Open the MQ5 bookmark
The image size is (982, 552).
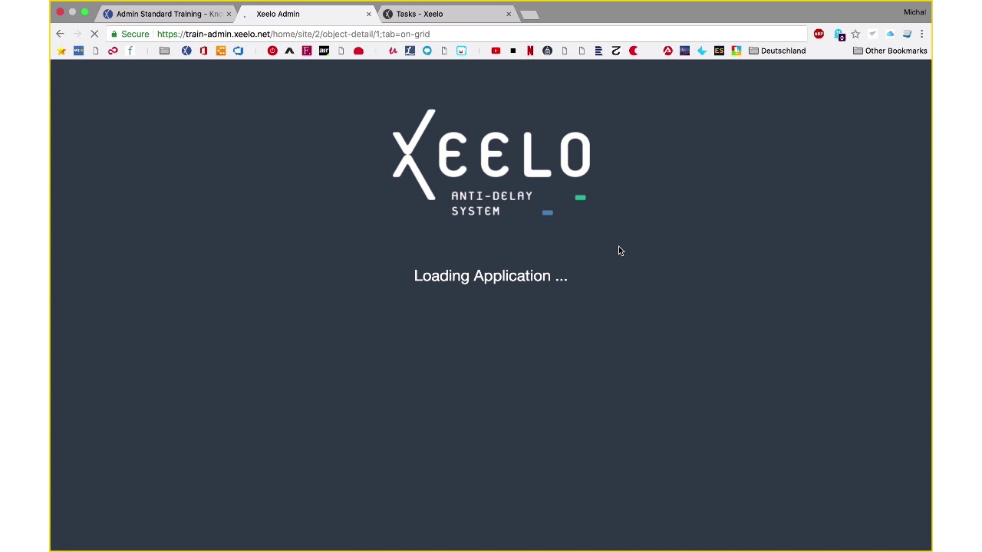pos(78,51)
